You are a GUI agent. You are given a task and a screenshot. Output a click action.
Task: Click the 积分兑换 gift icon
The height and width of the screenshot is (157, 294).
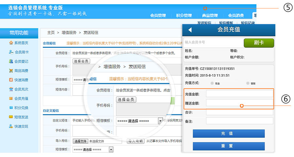pos(11,108)
